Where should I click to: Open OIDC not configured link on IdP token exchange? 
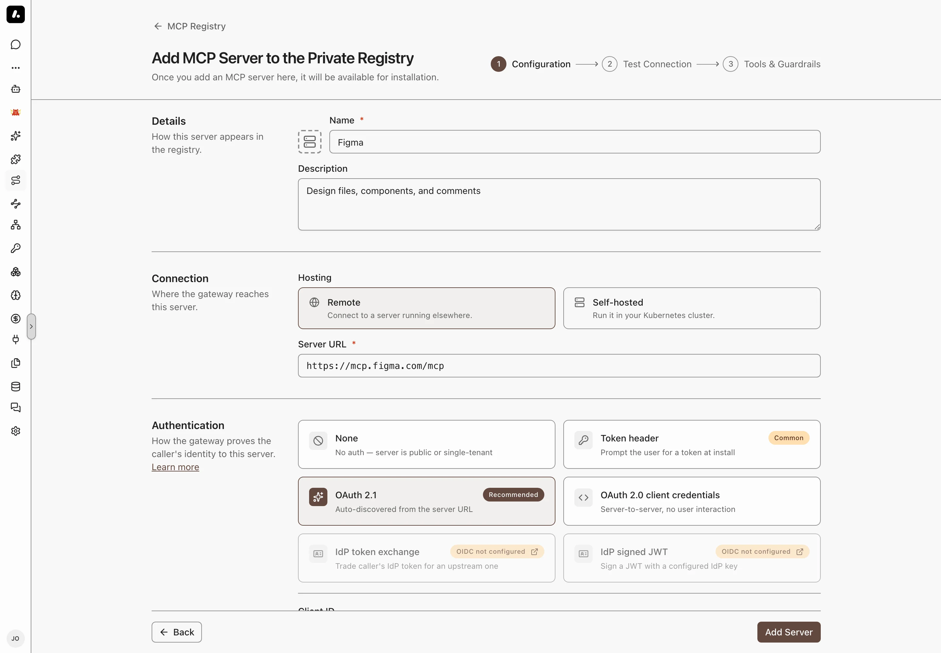click(497, 552)
